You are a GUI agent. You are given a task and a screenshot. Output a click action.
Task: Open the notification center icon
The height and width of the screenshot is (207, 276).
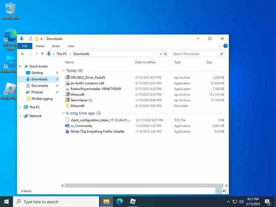268,202
